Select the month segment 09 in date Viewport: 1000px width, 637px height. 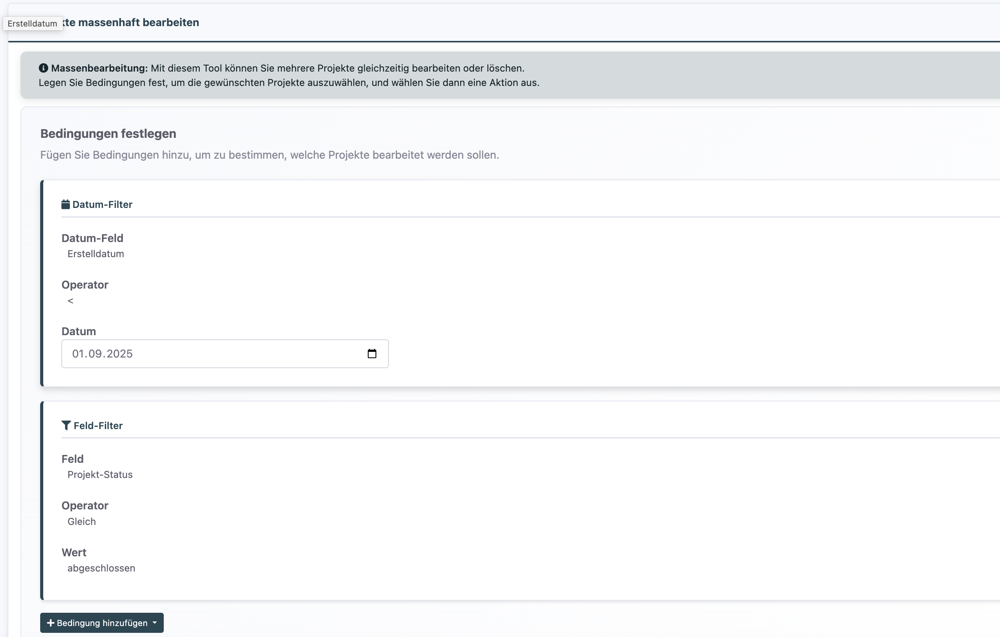95,354
